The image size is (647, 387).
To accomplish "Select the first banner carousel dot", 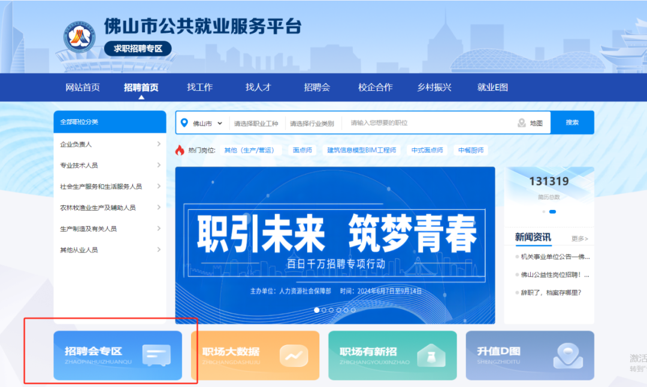I will pyautogui.click(x=316, y=310).
